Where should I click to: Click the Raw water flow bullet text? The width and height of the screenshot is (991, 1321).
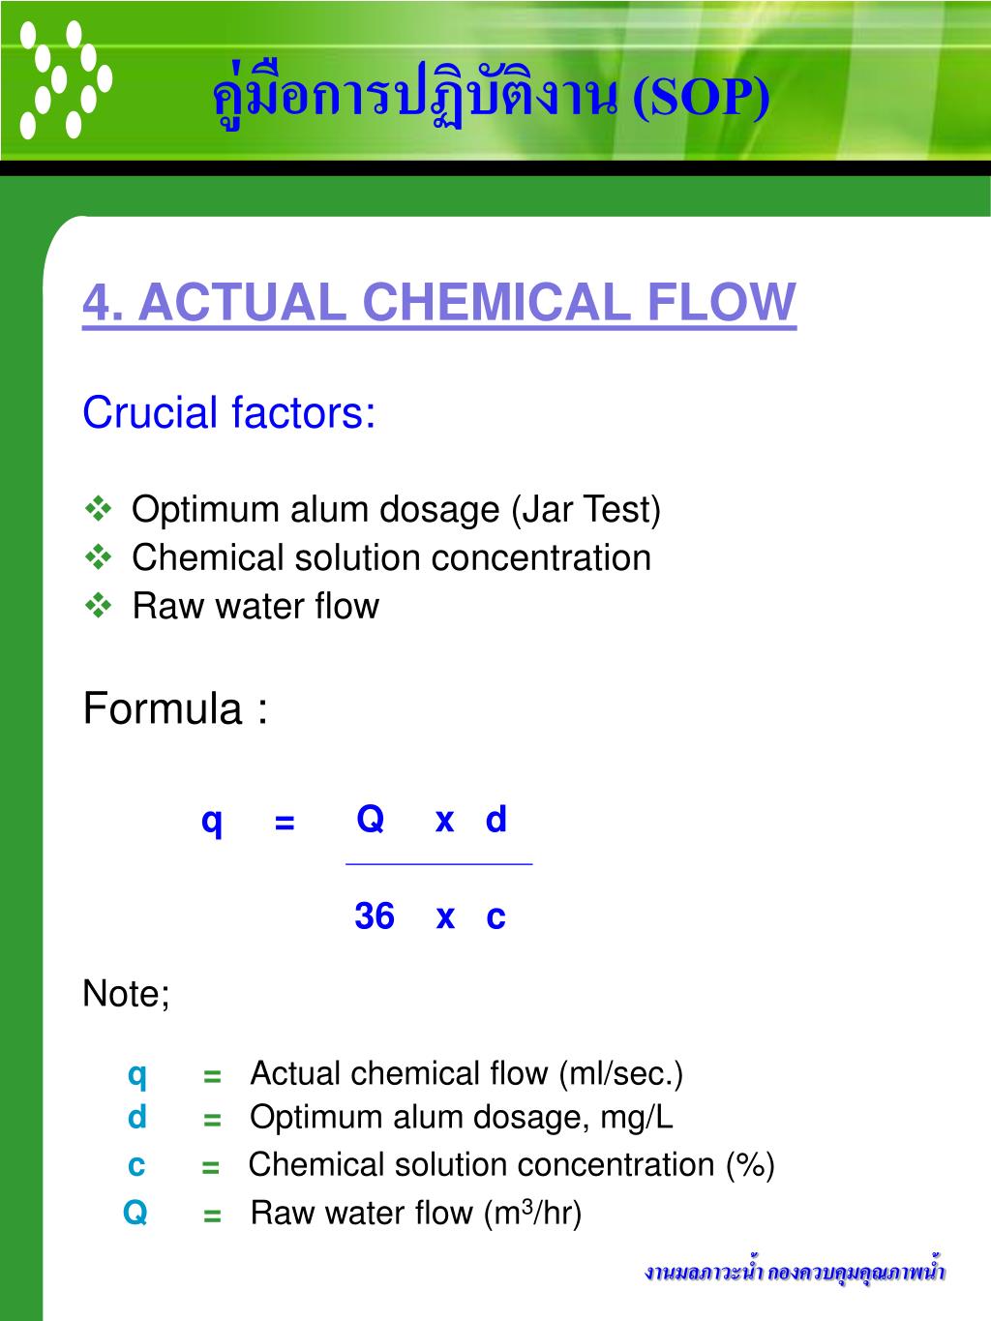255,606
